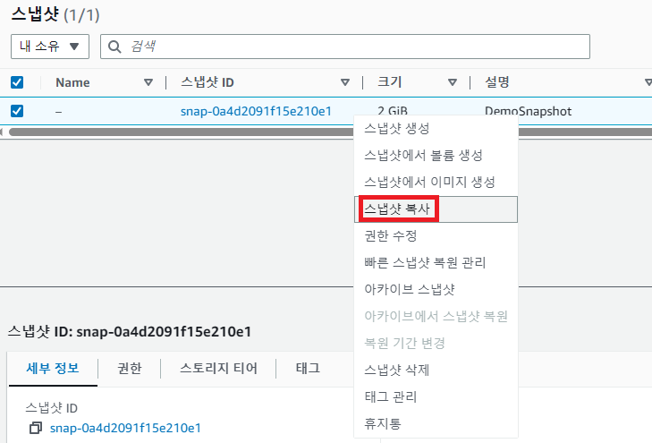Open 태그 관리 menu entry
The width and height of the screenshot is (652, 443).
click(436, 396)
